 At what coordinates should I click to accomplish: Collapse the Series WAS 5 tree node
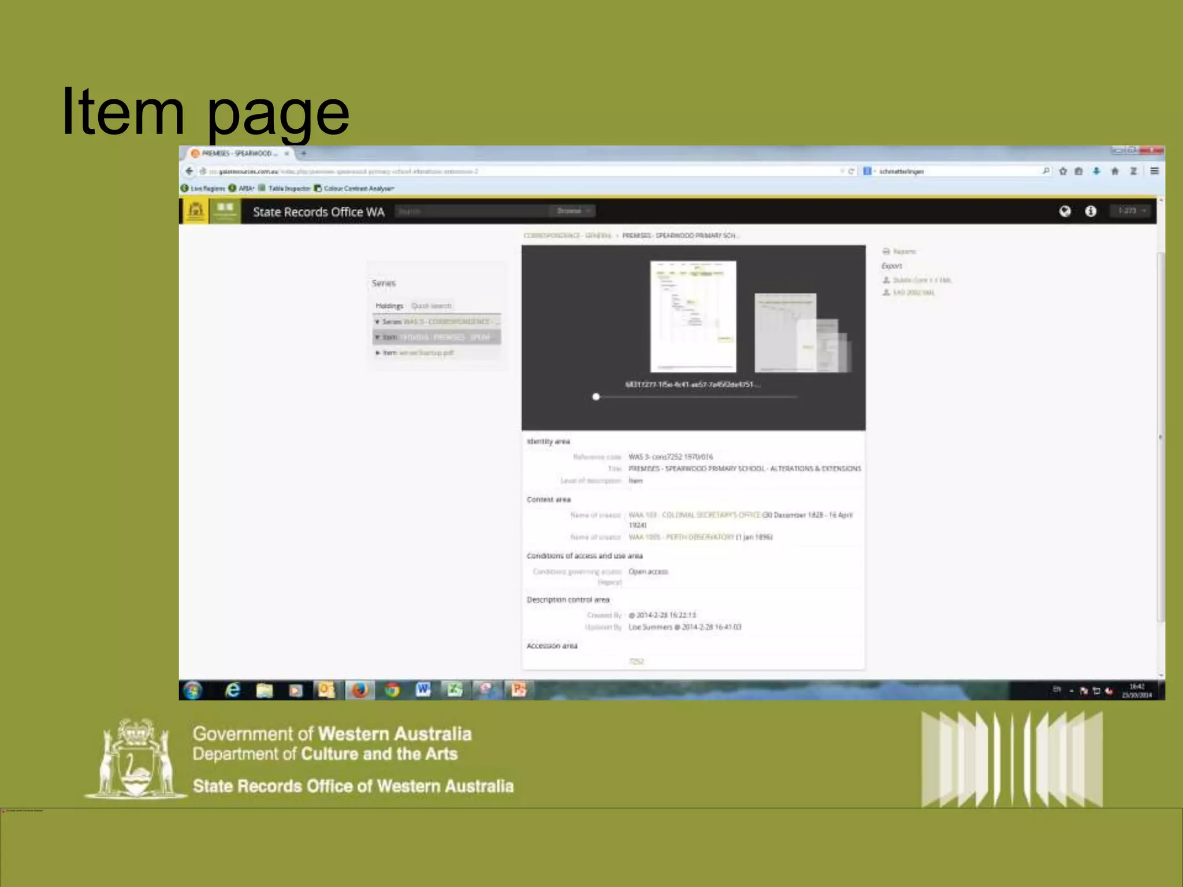tap(377, 322)
